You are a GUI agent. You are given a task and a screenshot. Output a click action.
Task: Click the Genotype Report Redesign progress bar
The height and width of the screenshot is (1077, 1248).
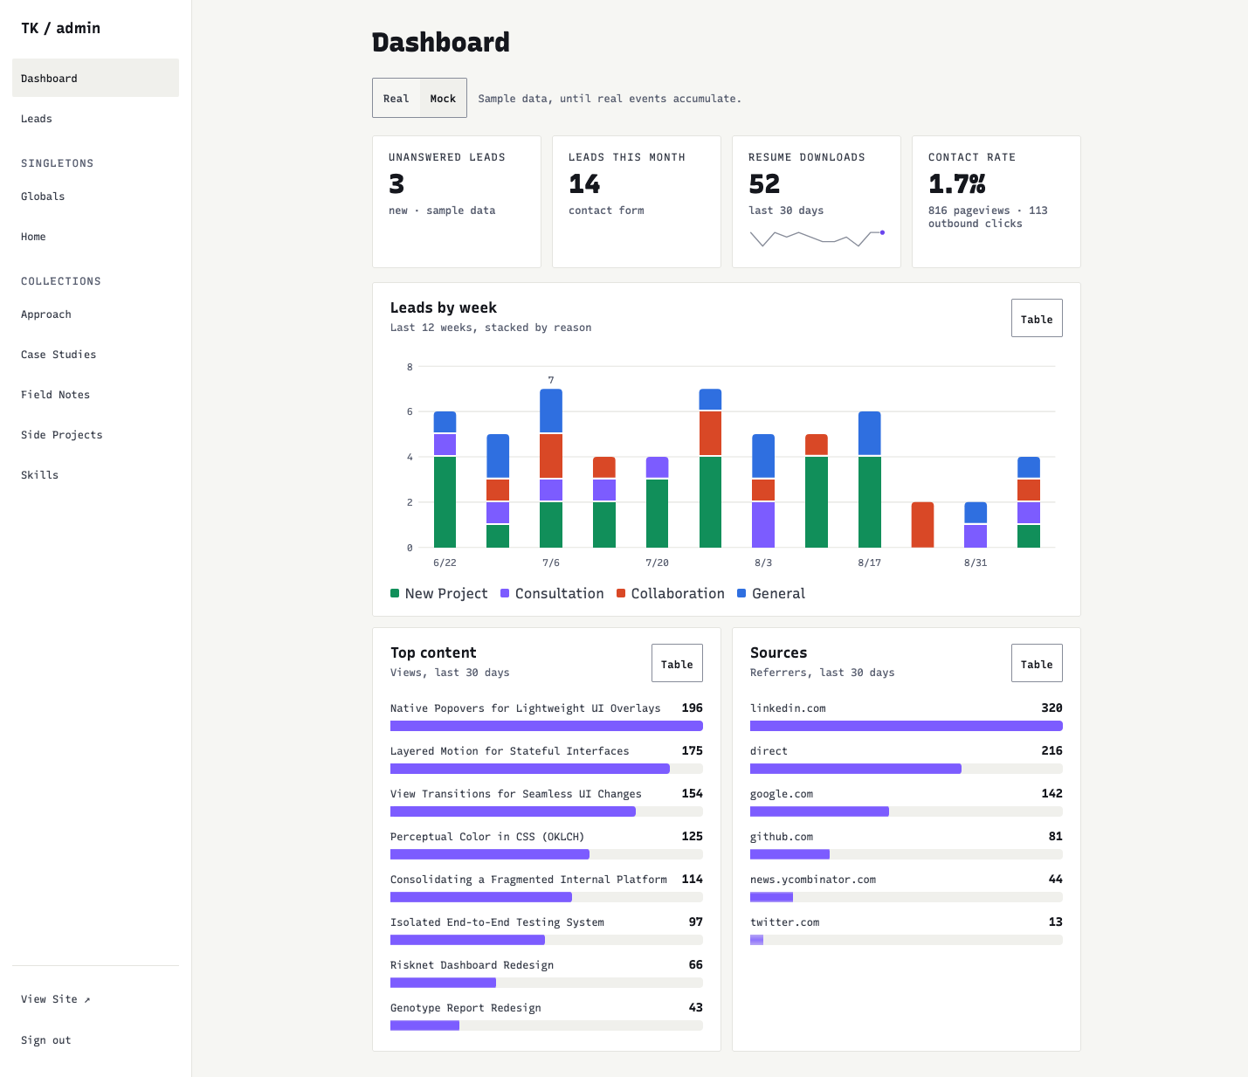(547, 1025)
